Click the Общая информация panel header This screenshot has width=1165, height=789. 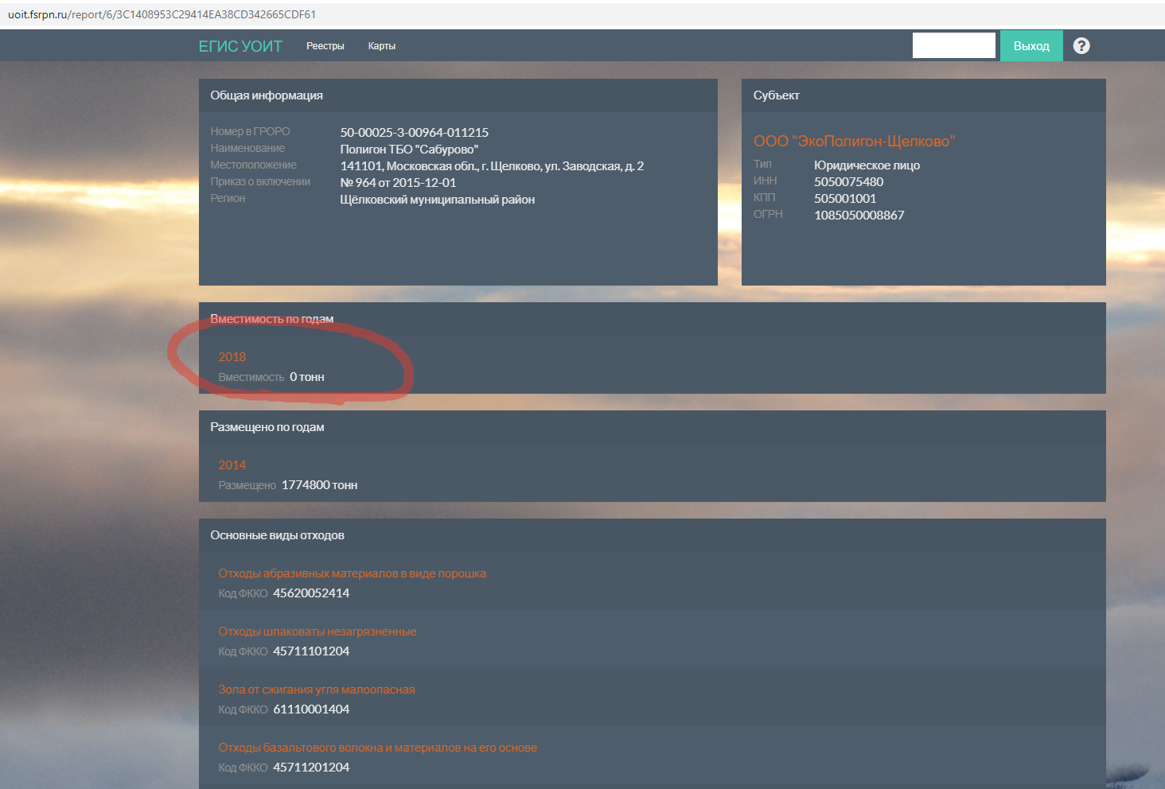point(267,95)
